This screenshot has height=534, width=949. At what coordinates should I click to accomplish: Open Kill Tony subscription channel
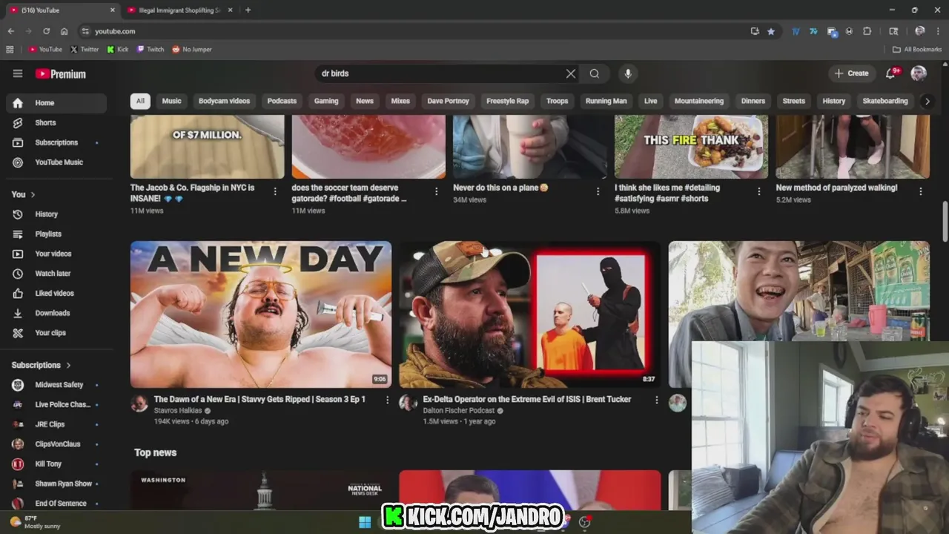tap(56, 464)
